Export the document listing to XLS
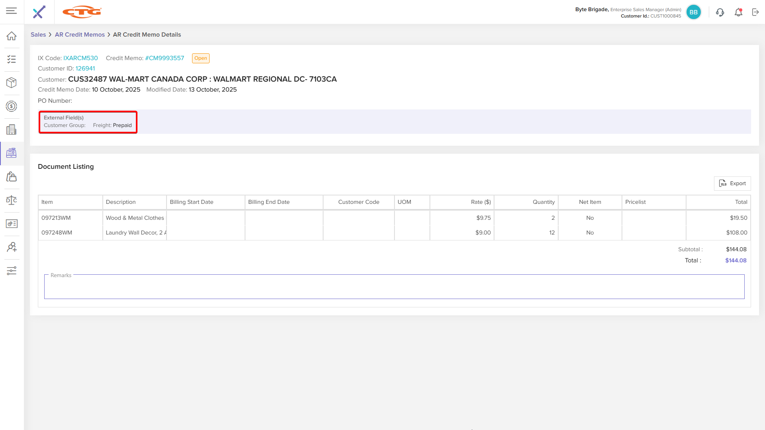 (x=732, y=184)
